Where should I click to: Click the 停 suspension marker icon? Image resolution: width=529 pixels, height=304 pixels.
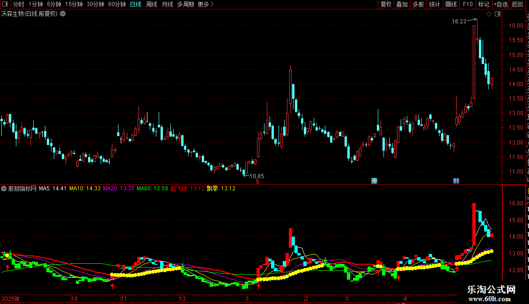tap(374, 181)
